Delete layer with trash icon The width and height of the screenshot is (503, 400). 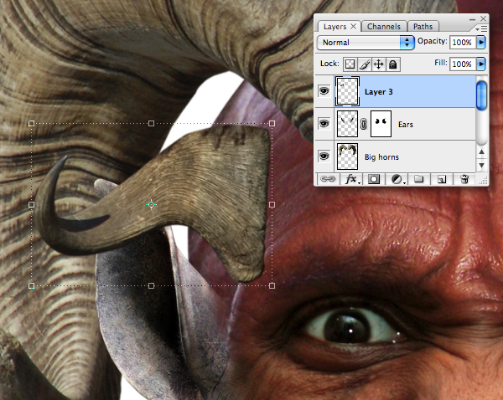tap(464, 179)
